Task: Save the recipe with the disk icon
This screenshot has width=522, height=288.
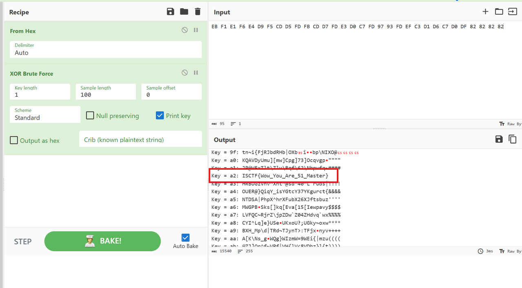Action: (170, 12)
